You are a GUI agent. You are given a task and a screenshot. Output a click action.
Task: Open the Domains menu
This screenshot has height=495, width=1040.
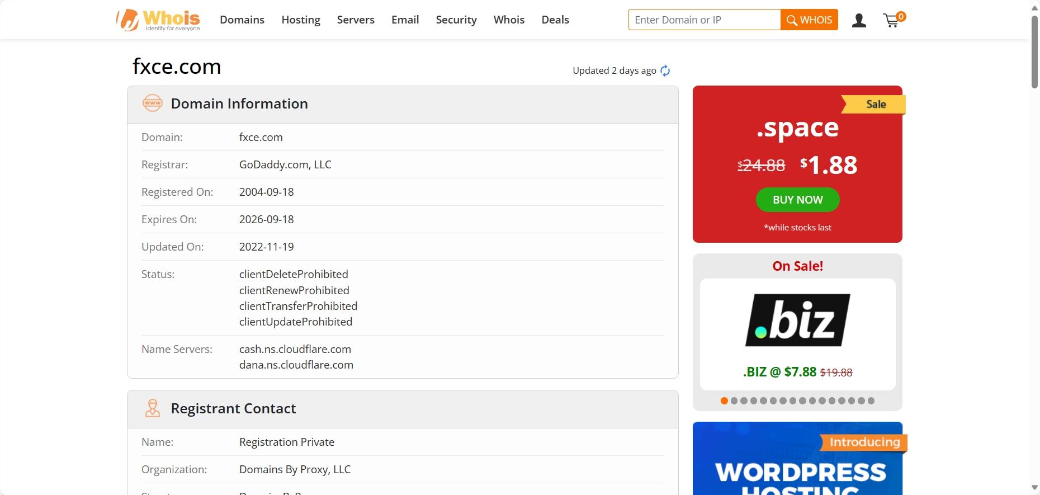(242, 20)
